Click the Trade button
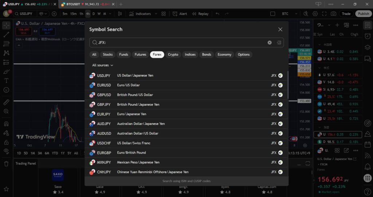This screenshot has width=373, height=197. 346,14
